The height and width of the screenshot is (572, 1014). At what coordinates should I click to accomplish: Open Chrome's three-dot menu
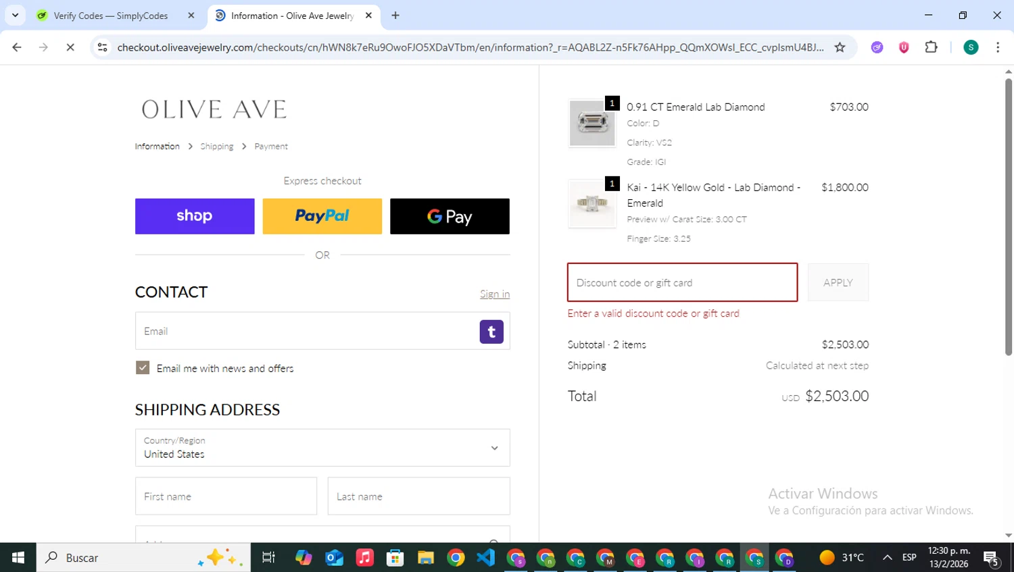point(998,47)
